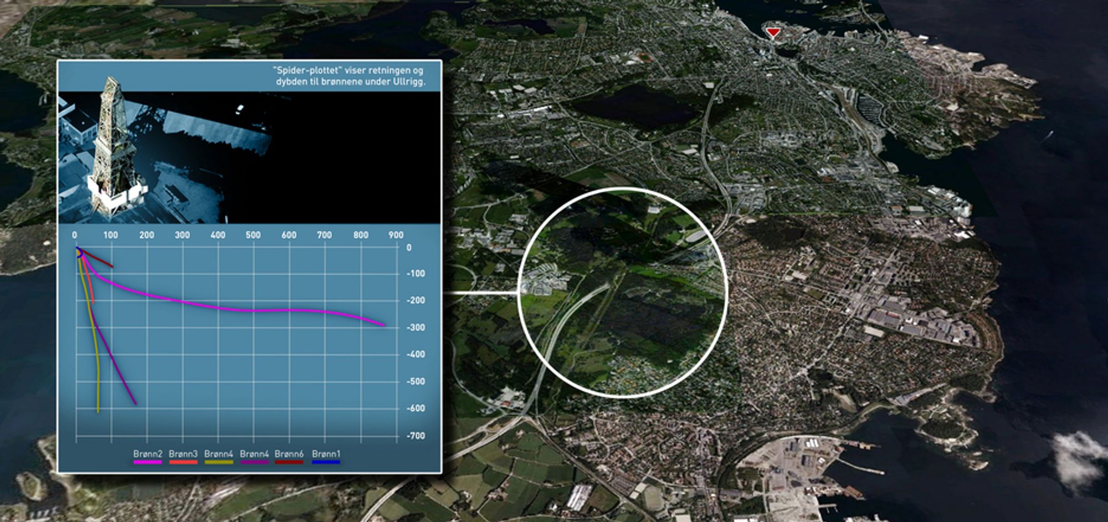Select the Brønn1 legend label
The width and height of the screenshot is (1108, 522).
[326, 454]
